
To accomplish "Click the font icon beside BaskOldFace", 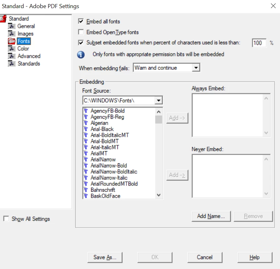I will (x=86, y=196).
